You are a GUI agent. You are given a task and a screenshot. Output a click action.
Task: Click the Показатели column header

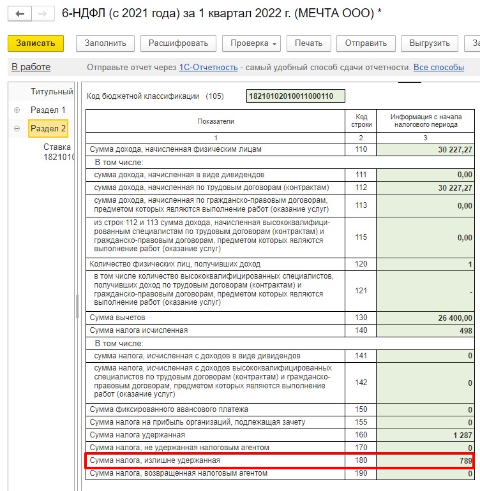215,121
